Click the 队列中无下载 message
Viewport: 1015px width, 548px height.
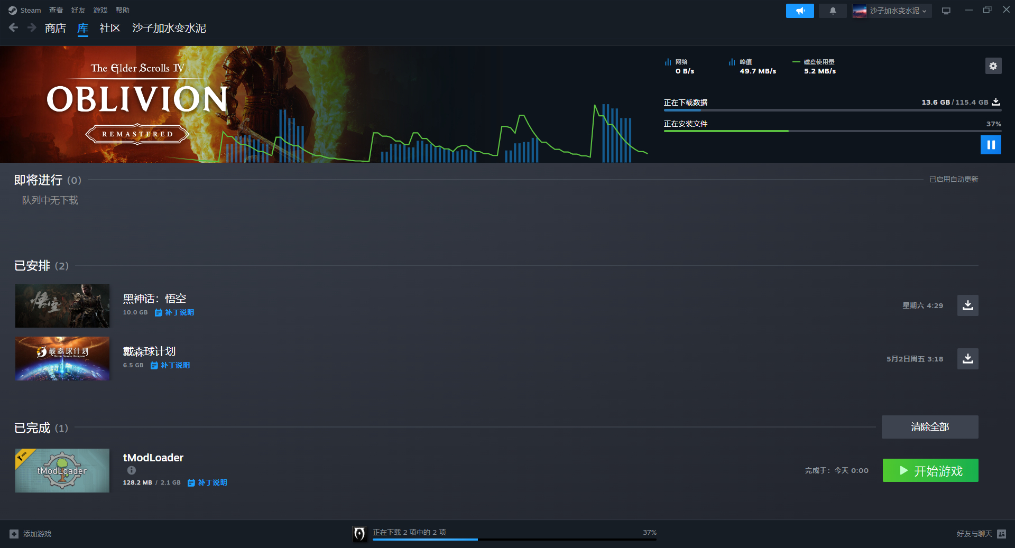[x=50, y=200]
